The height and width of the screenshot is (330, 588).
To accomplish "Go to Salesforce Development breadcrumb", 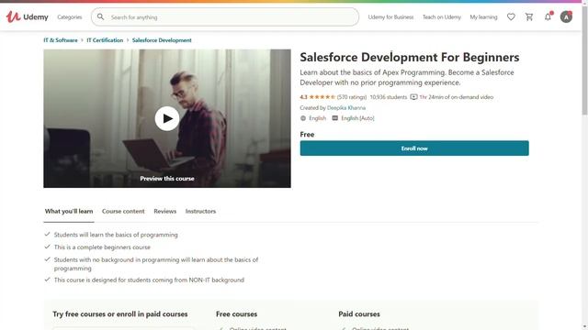I will pos(162,40).
